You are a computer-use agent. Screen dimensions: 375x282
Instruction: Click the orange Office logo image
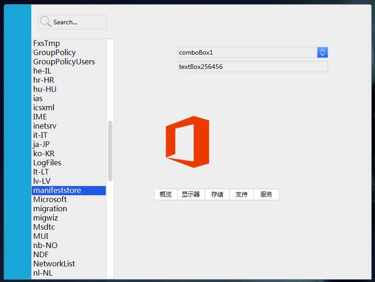point(188,142)
